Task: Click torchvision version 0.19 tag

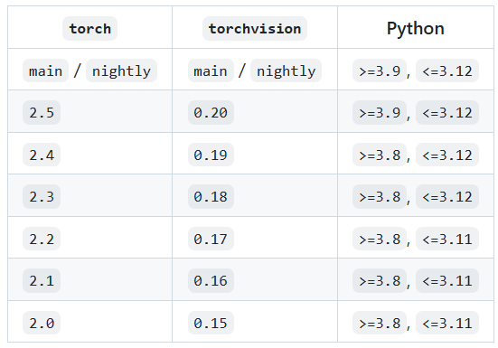Action: click(x=211, y=155)
